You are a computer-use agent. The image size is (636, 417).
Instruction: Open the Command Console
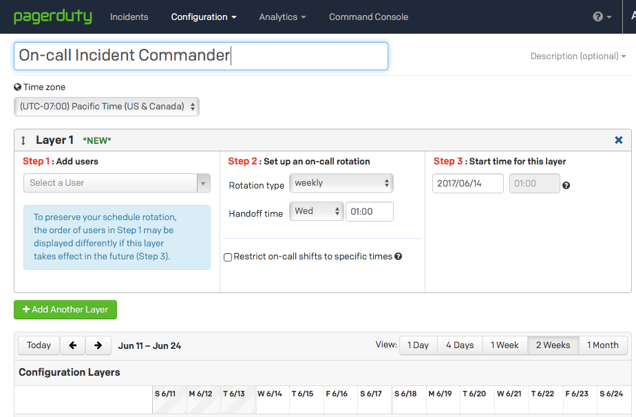coord(368,17)
